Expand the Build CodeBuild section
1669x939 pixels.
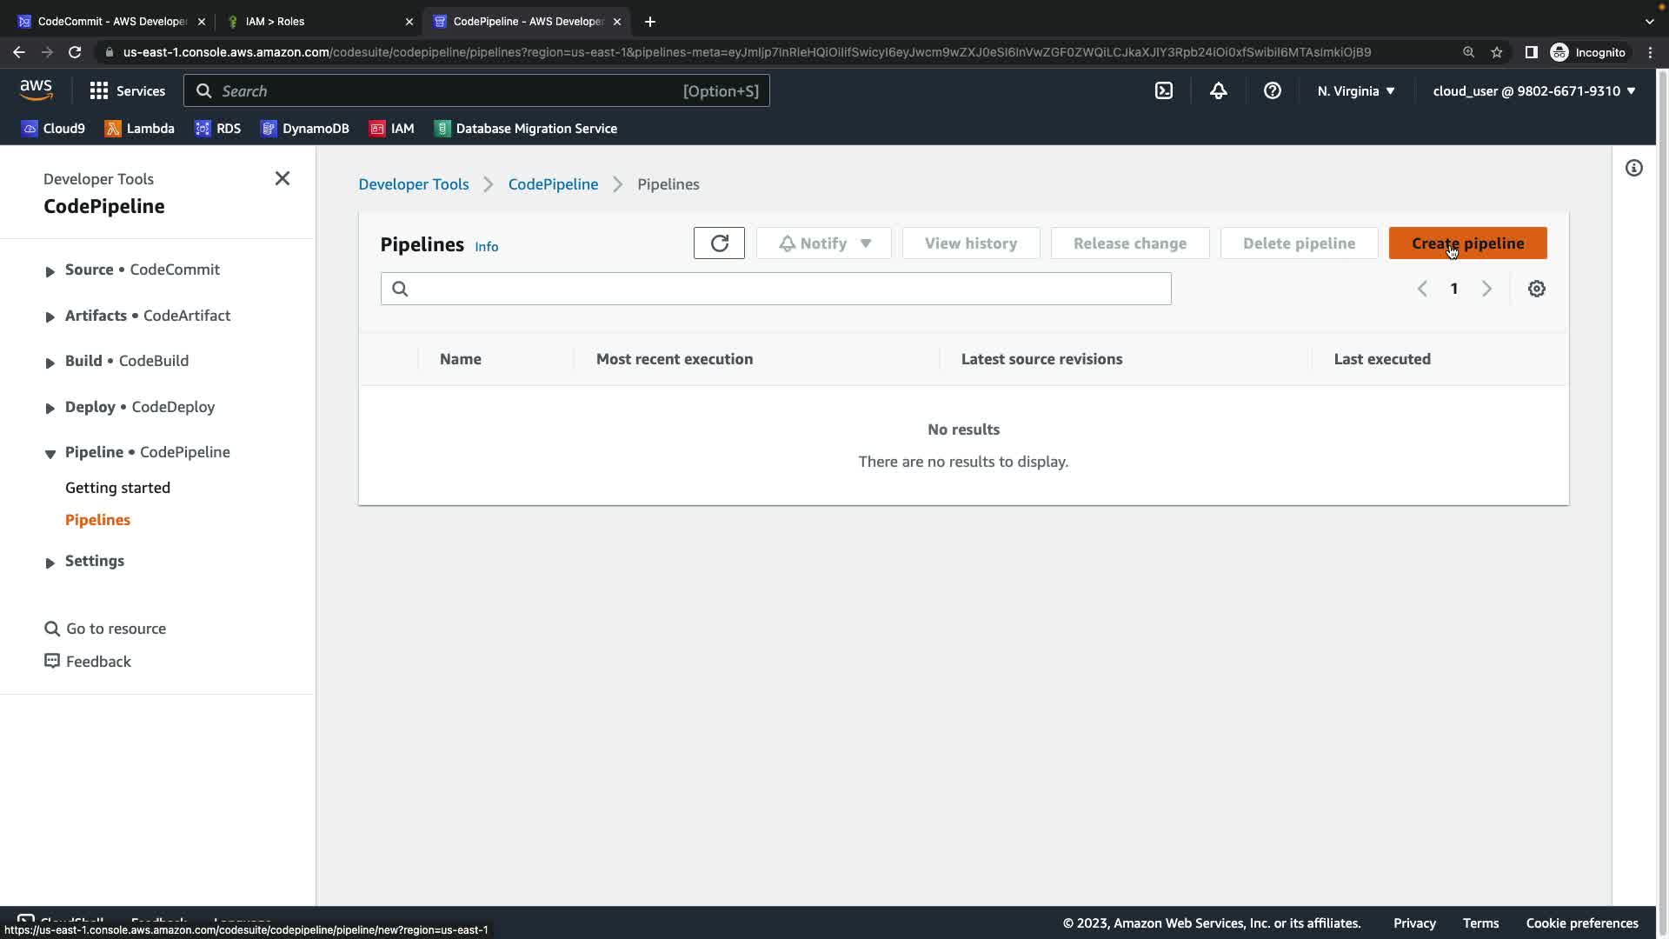(x=50, y=363)
